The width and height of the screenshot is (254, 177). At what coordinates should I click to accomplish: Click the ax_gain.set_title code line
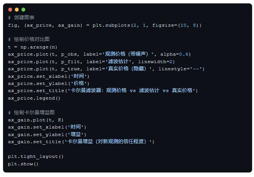pyautogui.click(x=81, y=142)
